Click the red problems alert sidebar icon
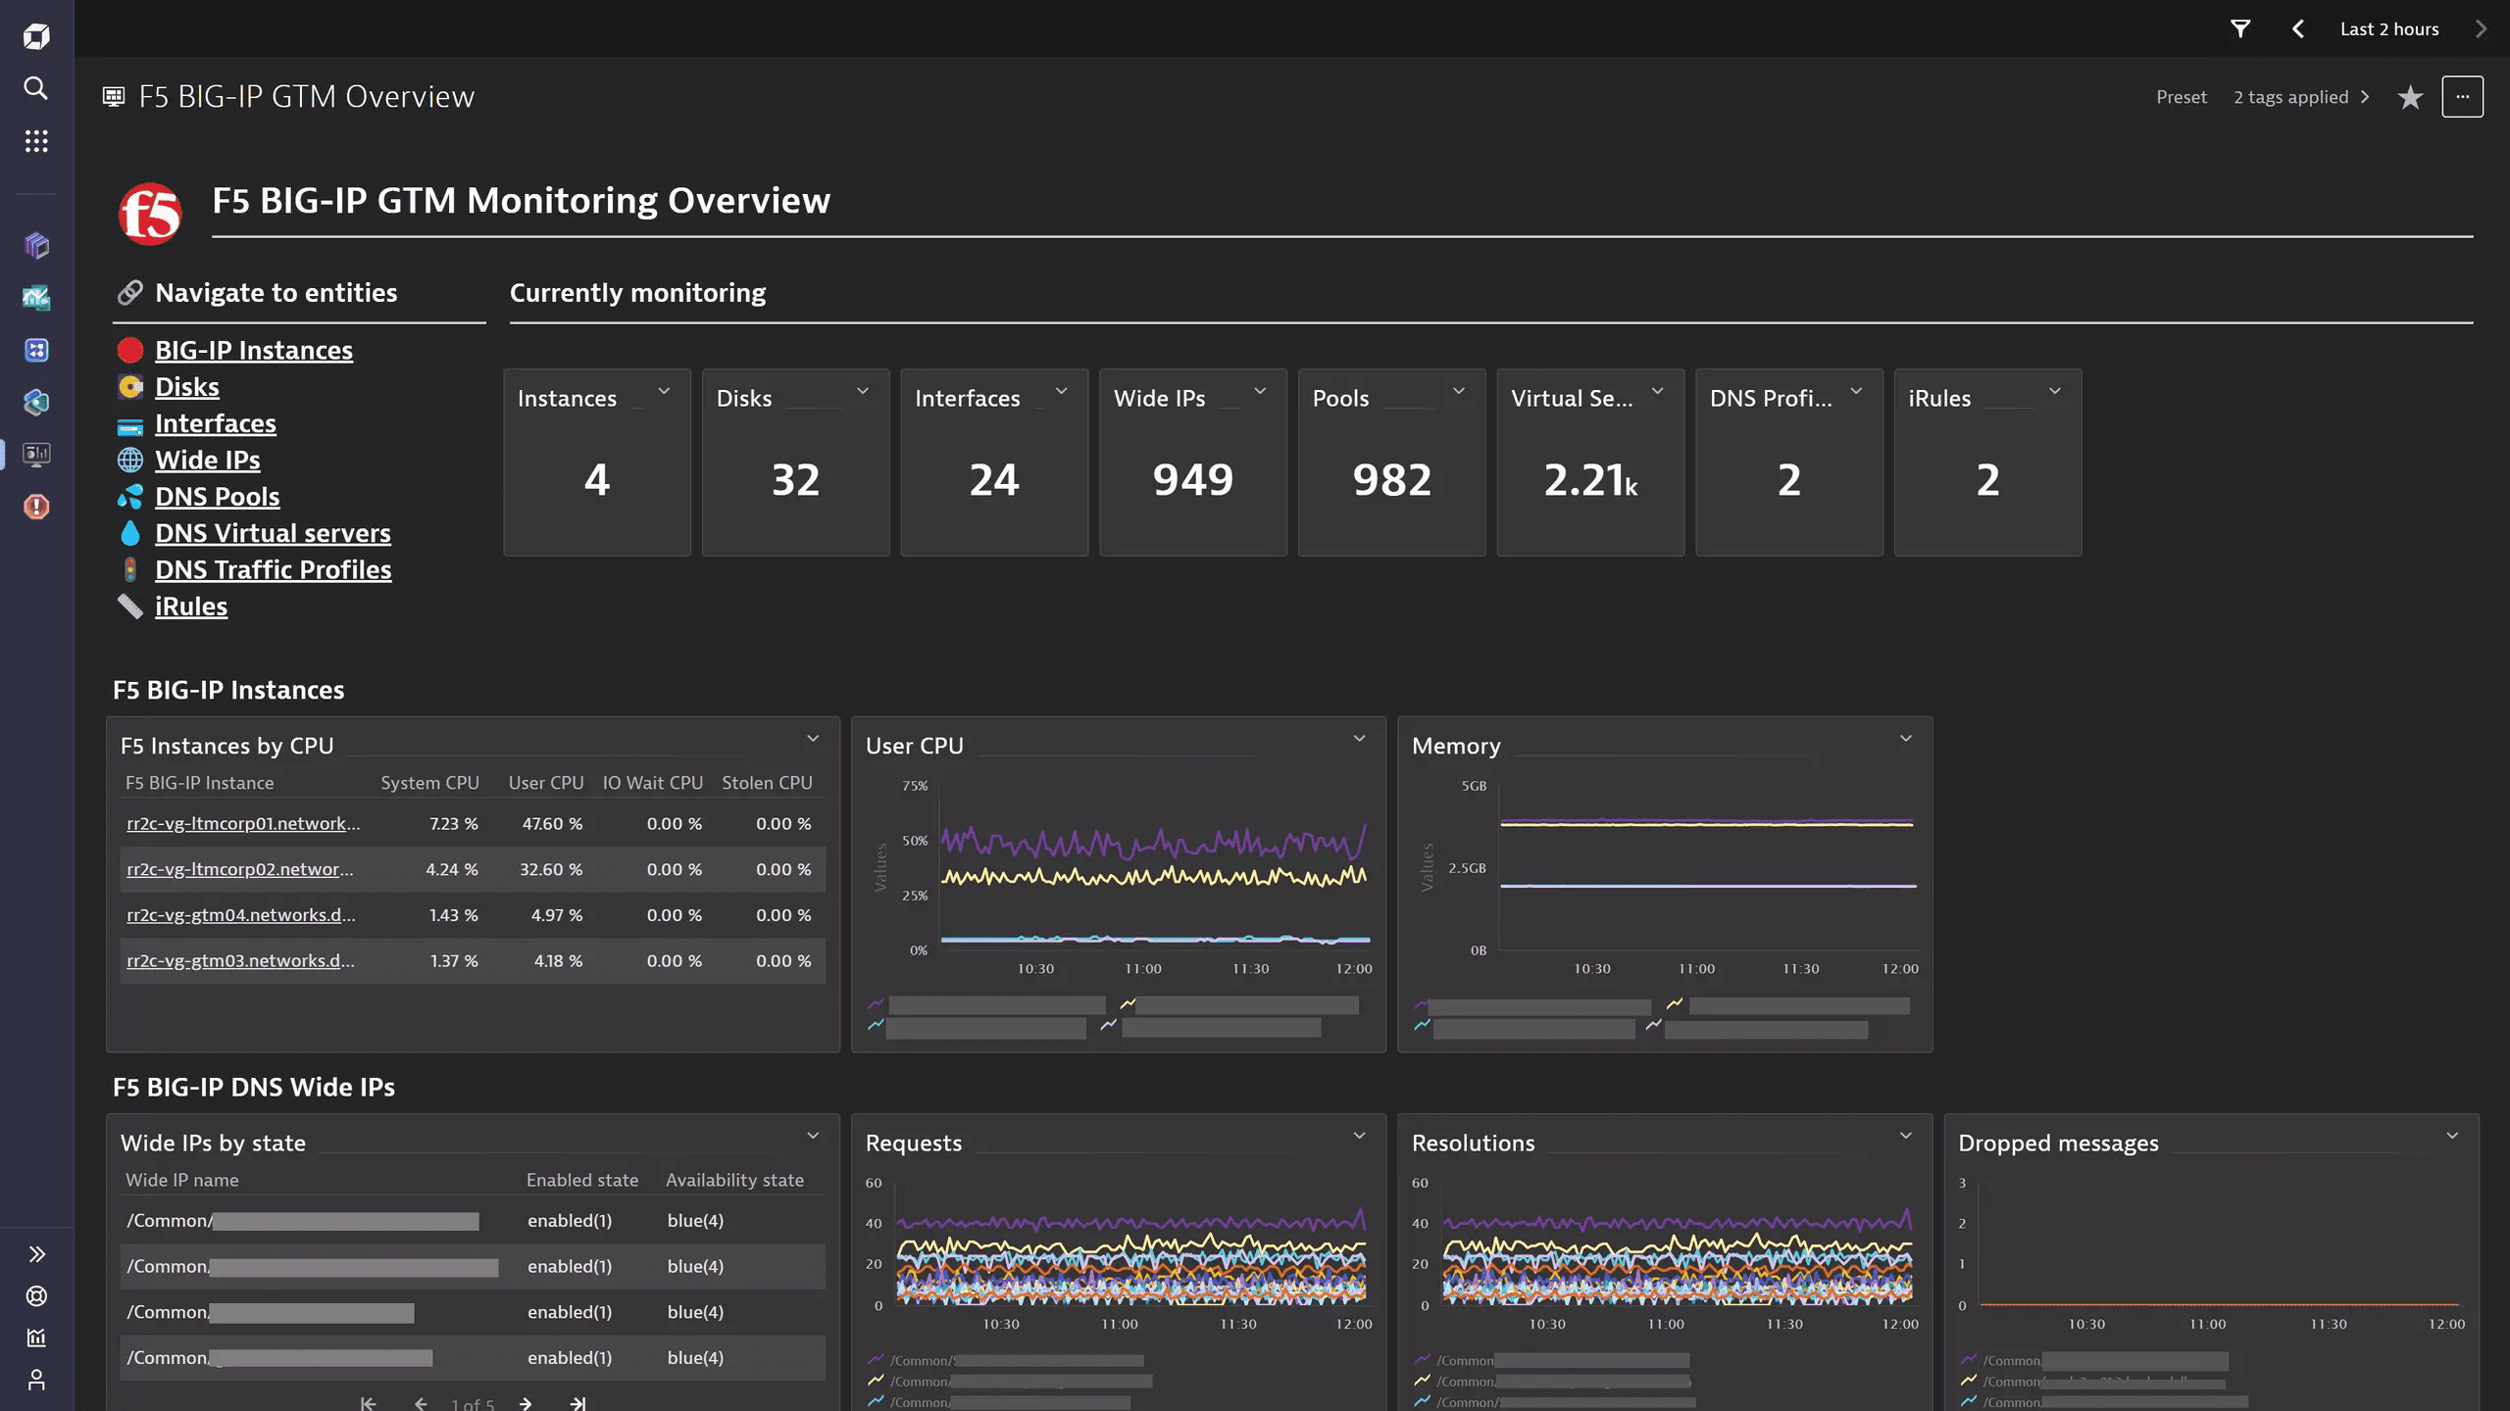2510x1411 pixels. click(36, 507)
